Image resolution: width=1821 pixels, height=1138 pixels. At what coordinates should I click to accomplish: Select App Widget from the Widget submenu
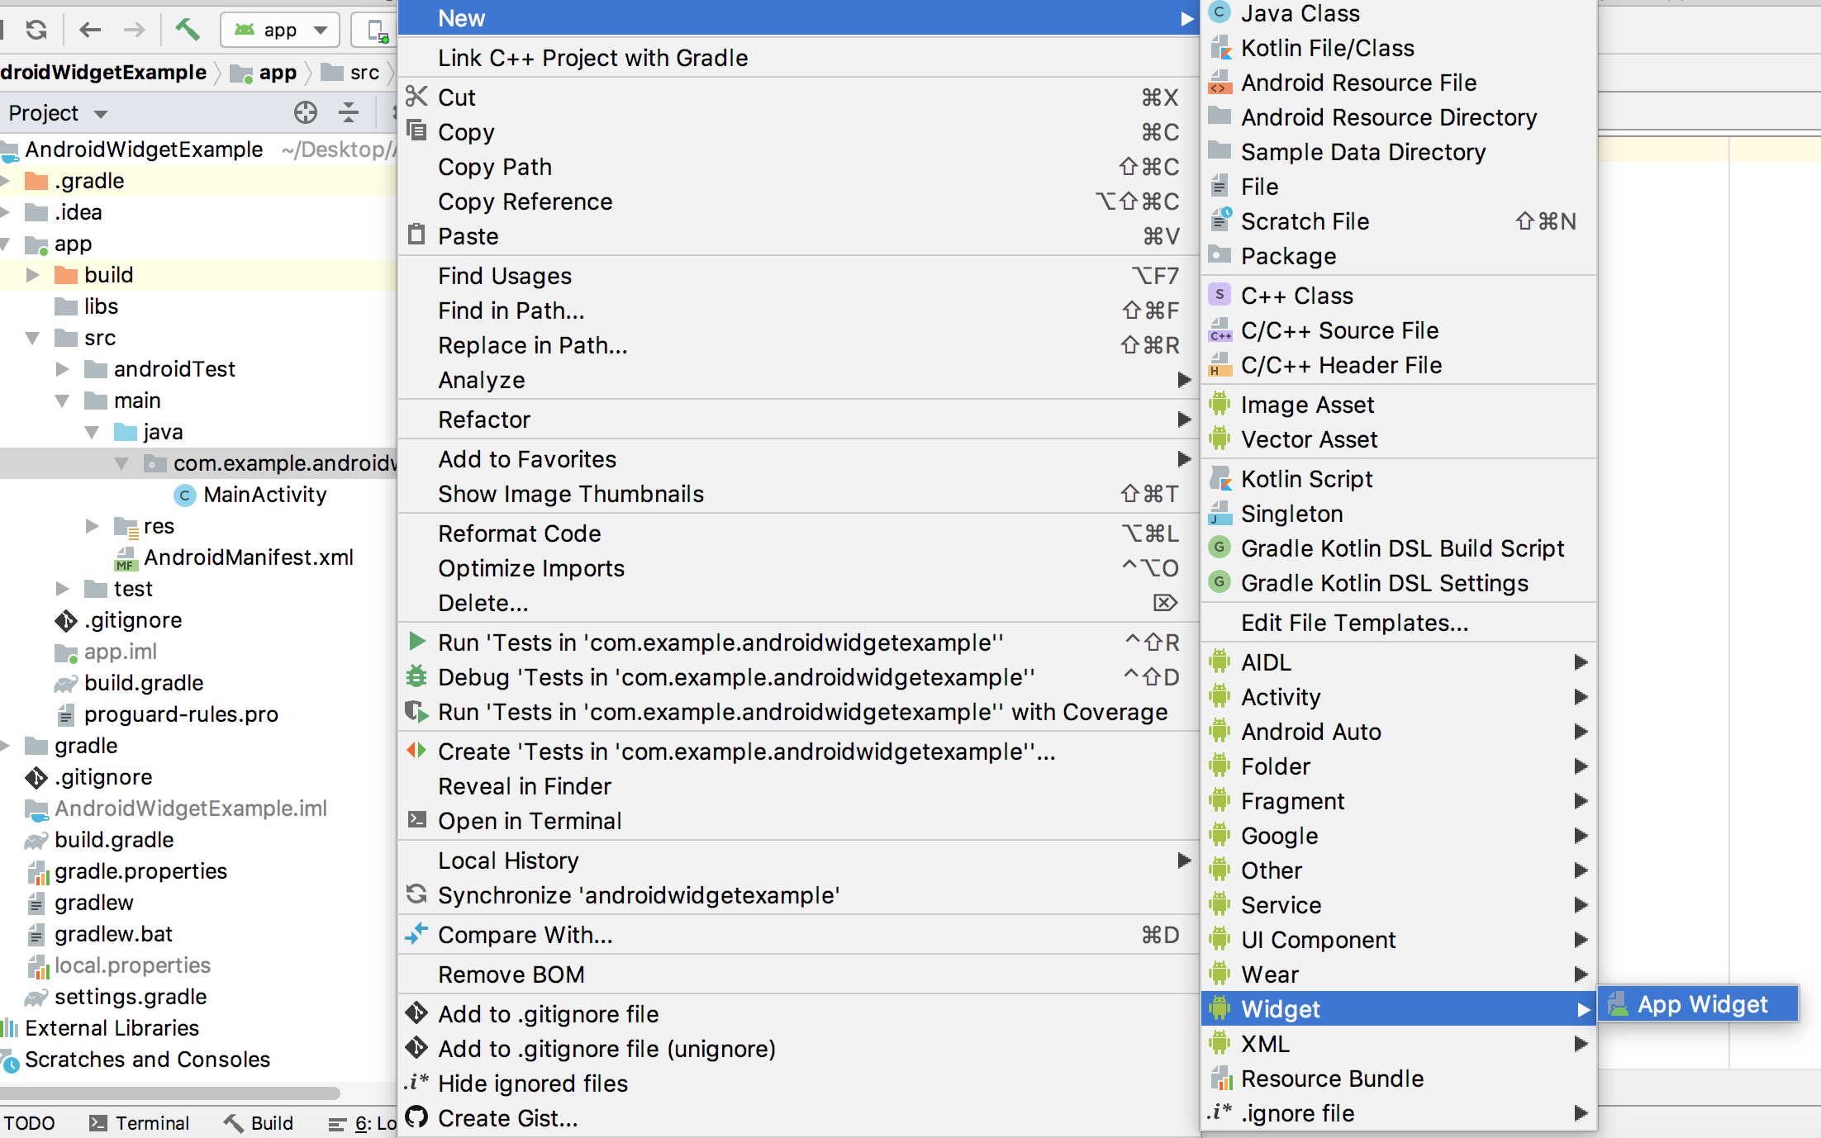point(1699,1004)
